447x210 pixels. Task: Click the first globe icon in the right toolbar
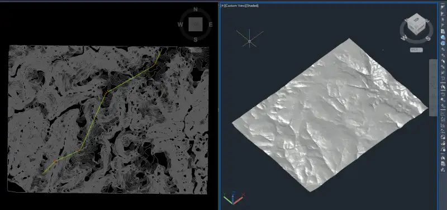point(443,37)
